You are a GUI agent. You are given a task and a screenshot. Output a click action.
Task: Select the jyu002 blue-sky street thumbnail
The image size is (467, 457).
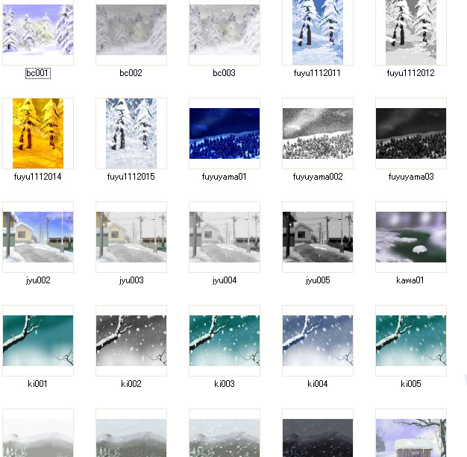[x=38, y=237]
